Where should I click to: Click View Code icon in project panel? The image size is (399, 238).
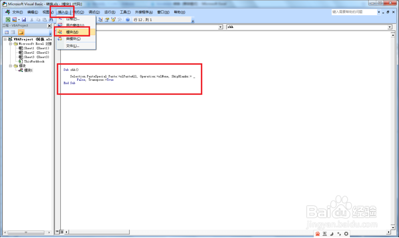pyautogui.click(x=7, y=32)
